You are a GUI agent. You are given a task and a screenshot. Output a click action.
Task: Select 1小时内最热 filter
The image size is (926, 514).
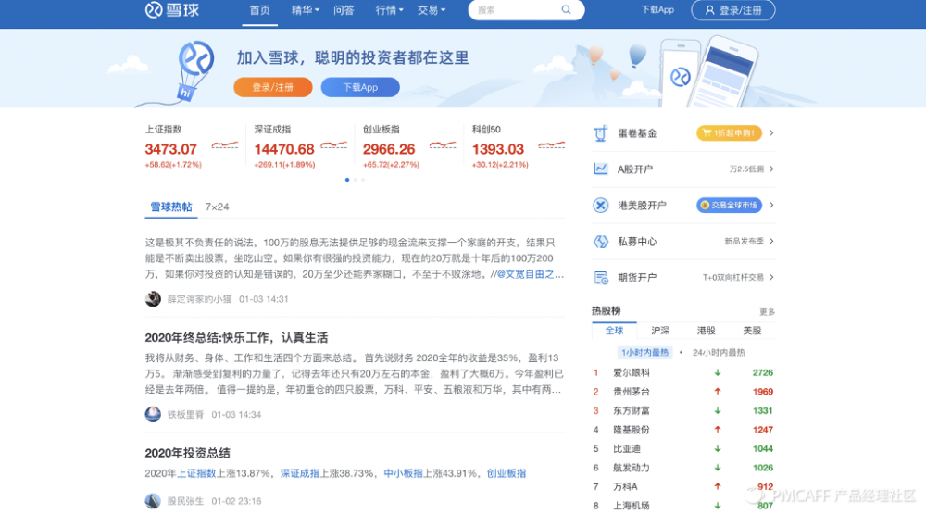point(644,352)
